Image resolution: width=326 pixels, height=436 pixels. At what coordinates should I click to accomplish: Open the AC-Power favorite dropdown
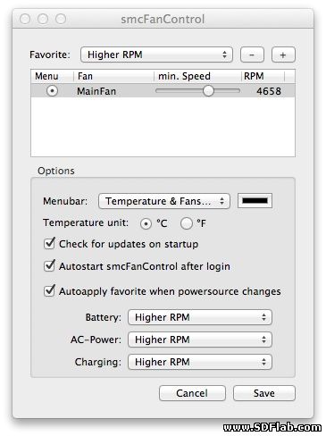[x=200, y=340]
